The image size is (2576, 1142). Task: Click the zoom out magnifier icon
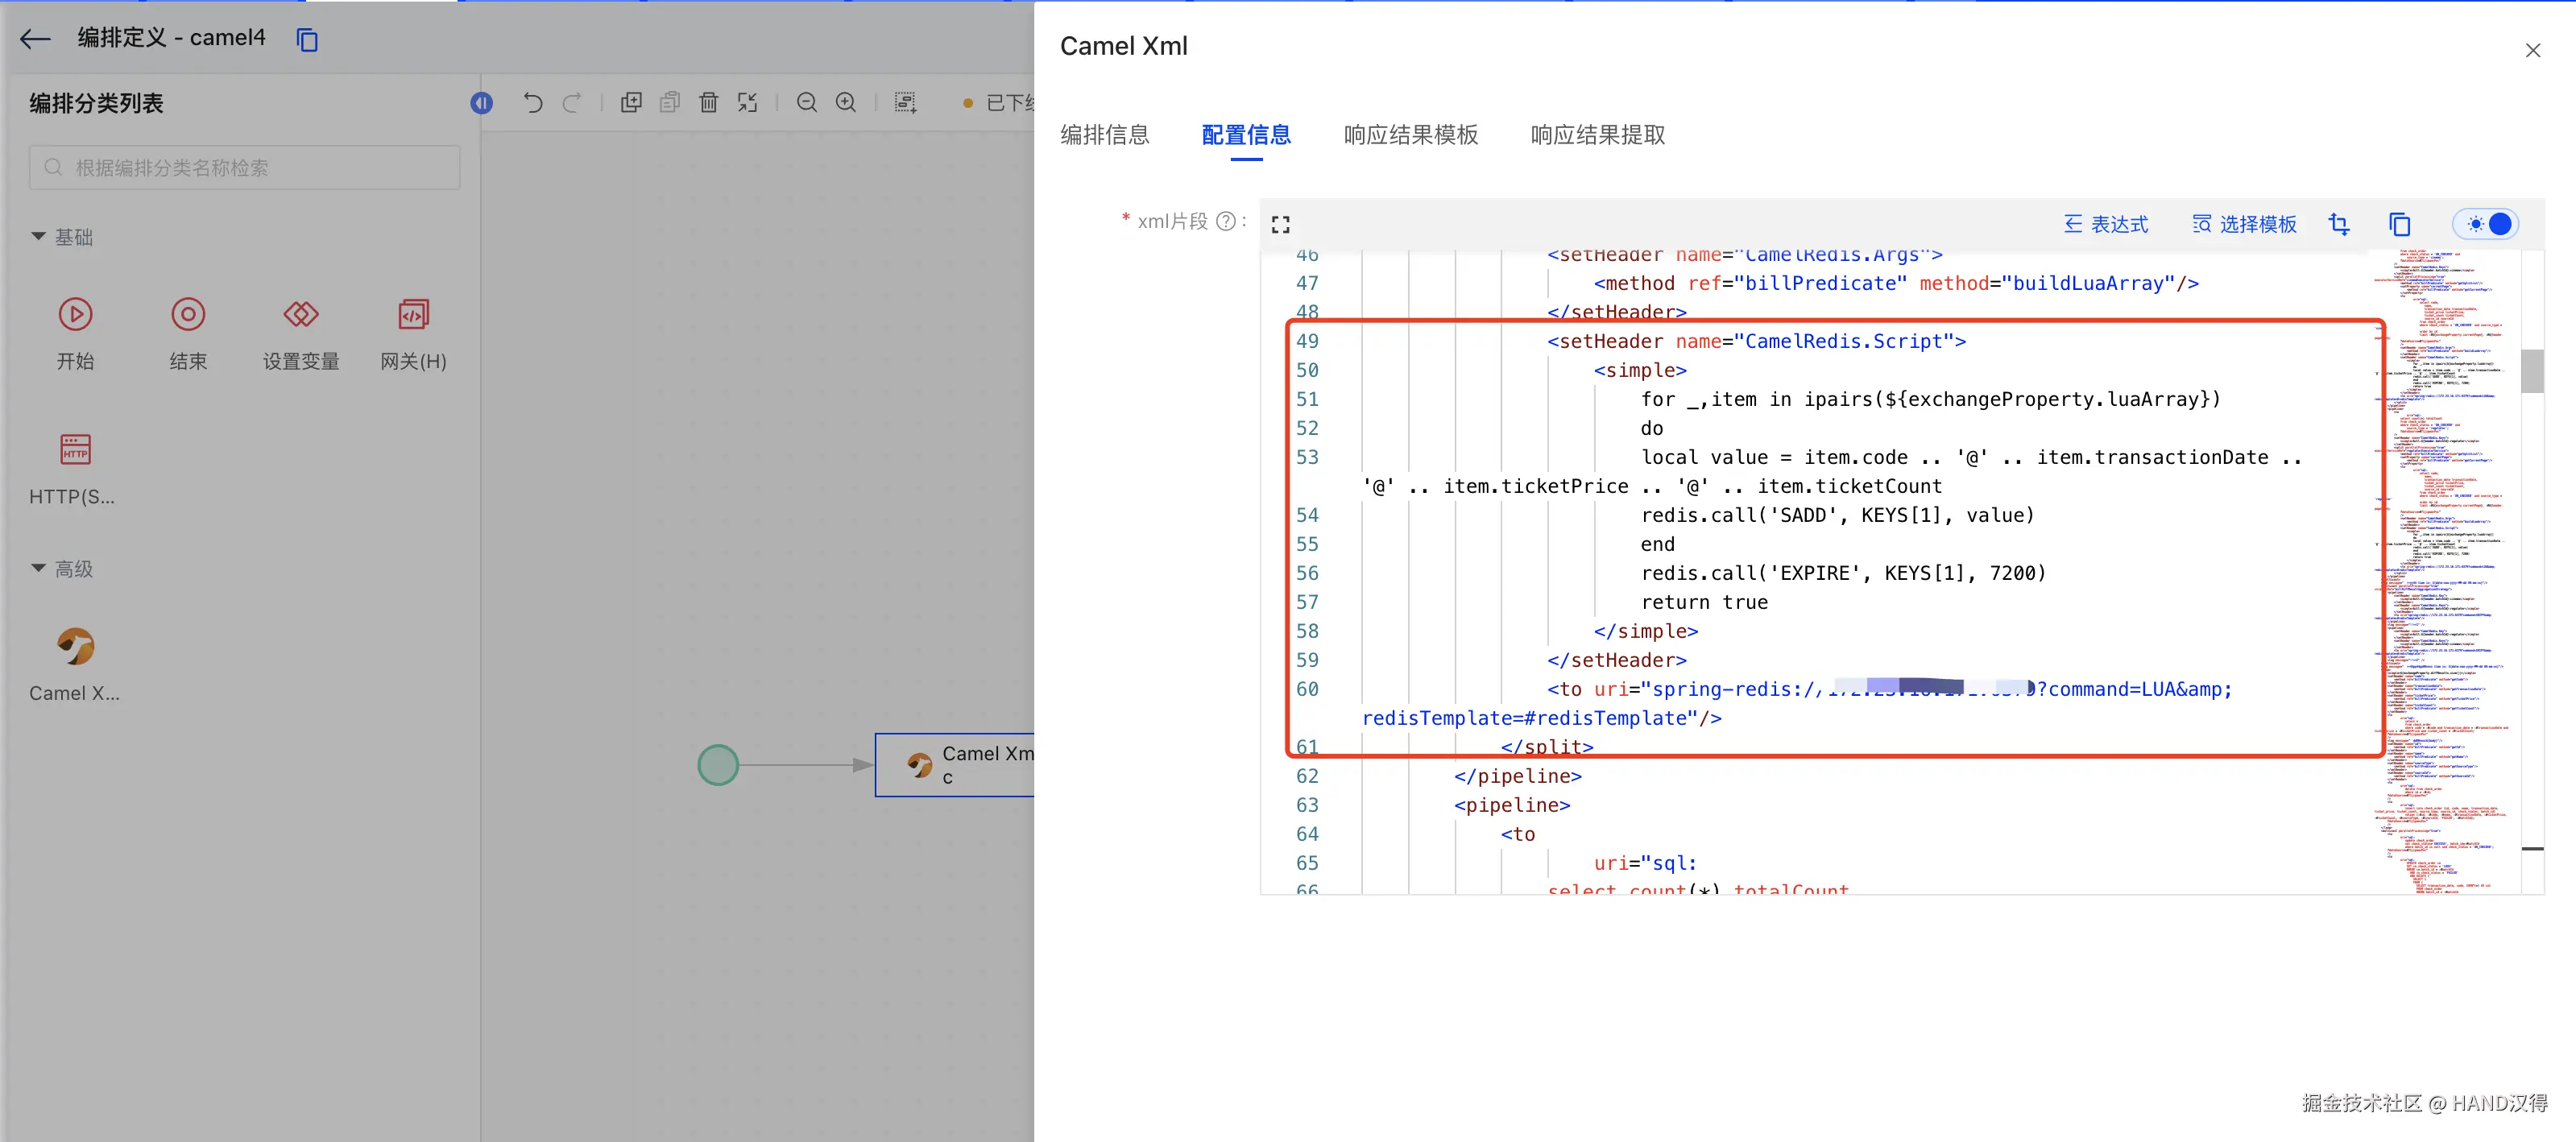(x=806, y=102)
